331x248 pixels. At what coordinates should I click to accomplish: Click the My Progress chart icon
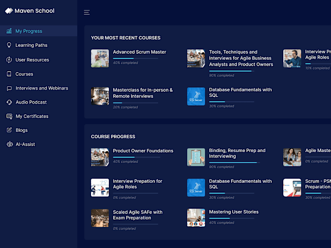9,31
